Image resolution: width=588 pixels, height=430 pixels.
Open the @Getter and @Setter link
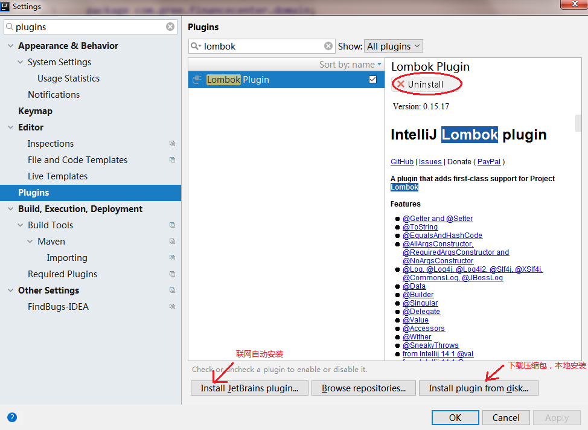(x=438, y=219)
